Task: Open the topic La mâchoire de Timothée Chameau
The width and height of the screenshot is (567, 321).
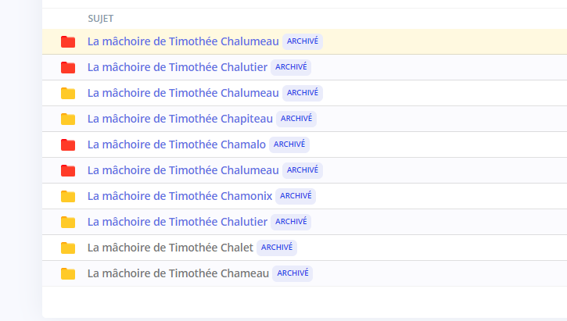Action: click(178, 273)
